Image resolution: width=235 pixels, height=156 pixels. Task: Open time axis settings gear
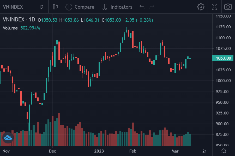point(224,151)
